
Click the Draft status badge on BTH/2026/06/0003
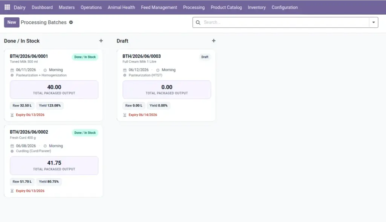[205, 57]
